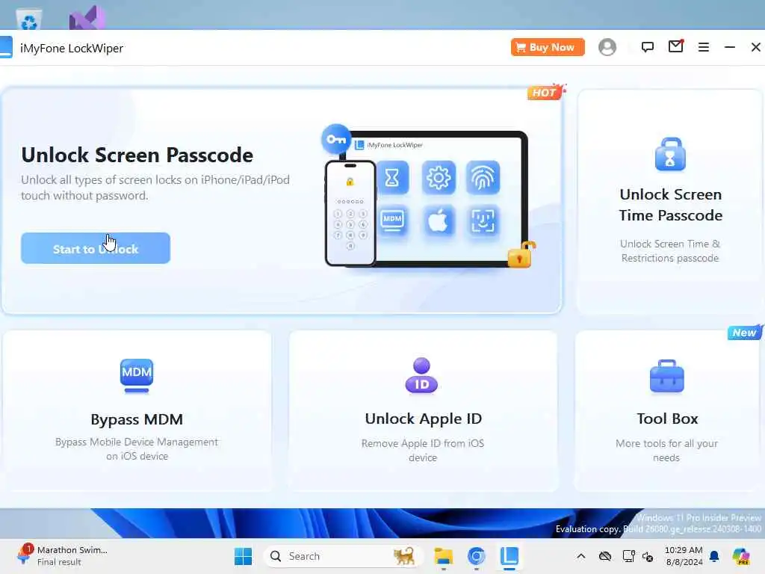765x574 pixels.
Task: Click the gear tile in tablet illustration
Action: coord(438,178)
